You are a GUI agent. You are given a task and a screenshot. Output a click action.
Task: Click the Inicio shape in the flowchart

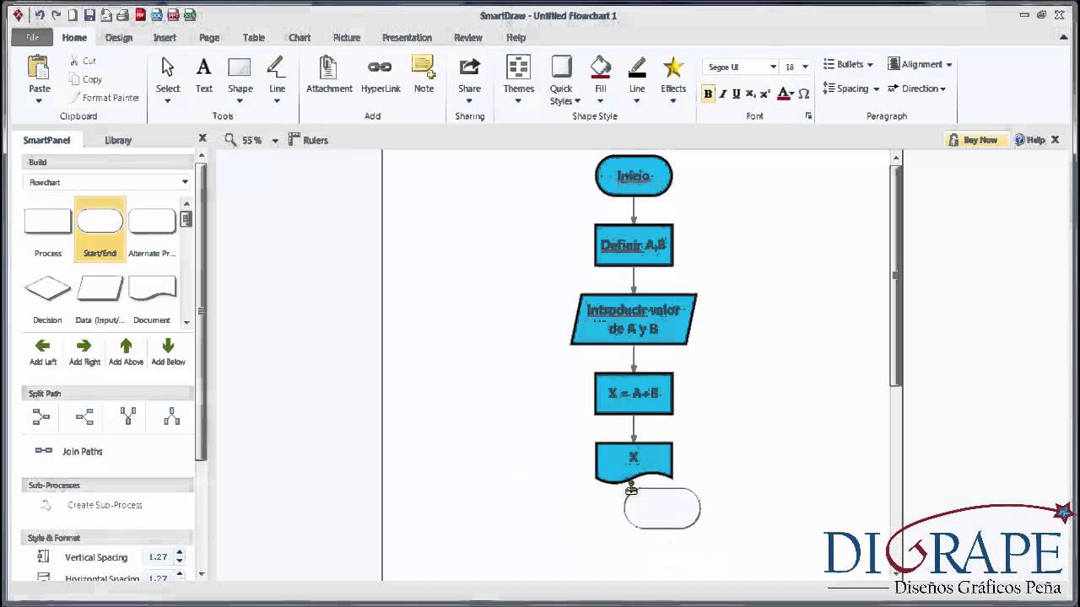(x=634, y=176)
